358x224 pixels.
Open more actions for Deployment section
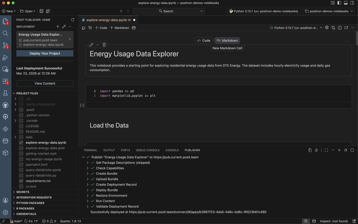pyautogui.click(x=70, y=27)
